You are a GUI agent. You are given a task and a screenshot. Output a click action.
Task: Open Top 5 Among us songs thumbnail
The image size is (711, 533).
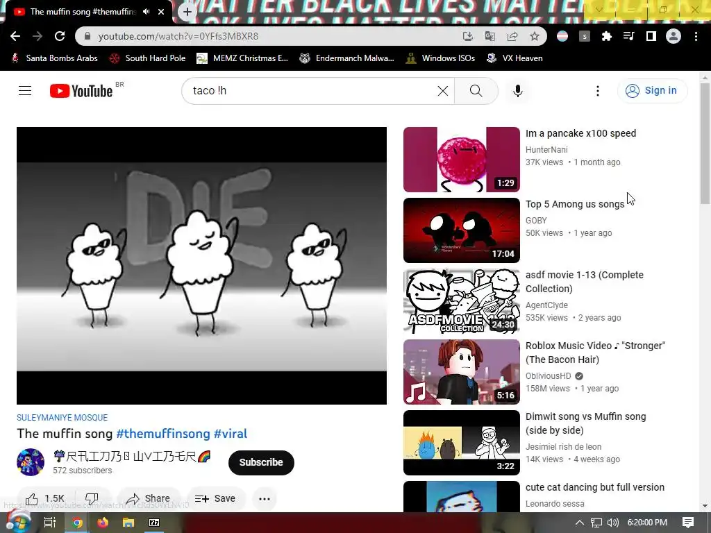(x=462, y=230)
